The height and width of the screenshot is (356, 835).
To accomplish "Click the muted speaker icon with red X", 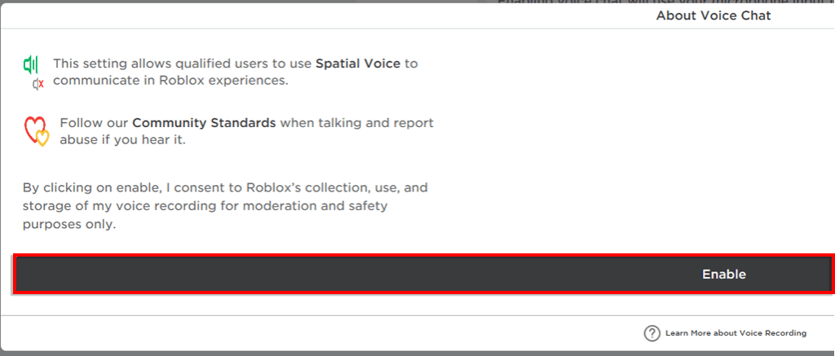I will coord(38,84).
